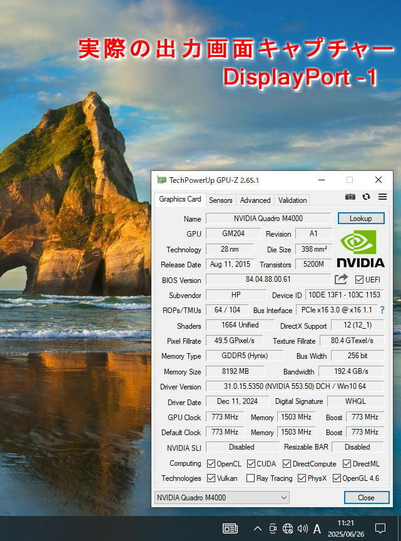Click the Name field NVIDIA Quadro M4000

(268, 219)
